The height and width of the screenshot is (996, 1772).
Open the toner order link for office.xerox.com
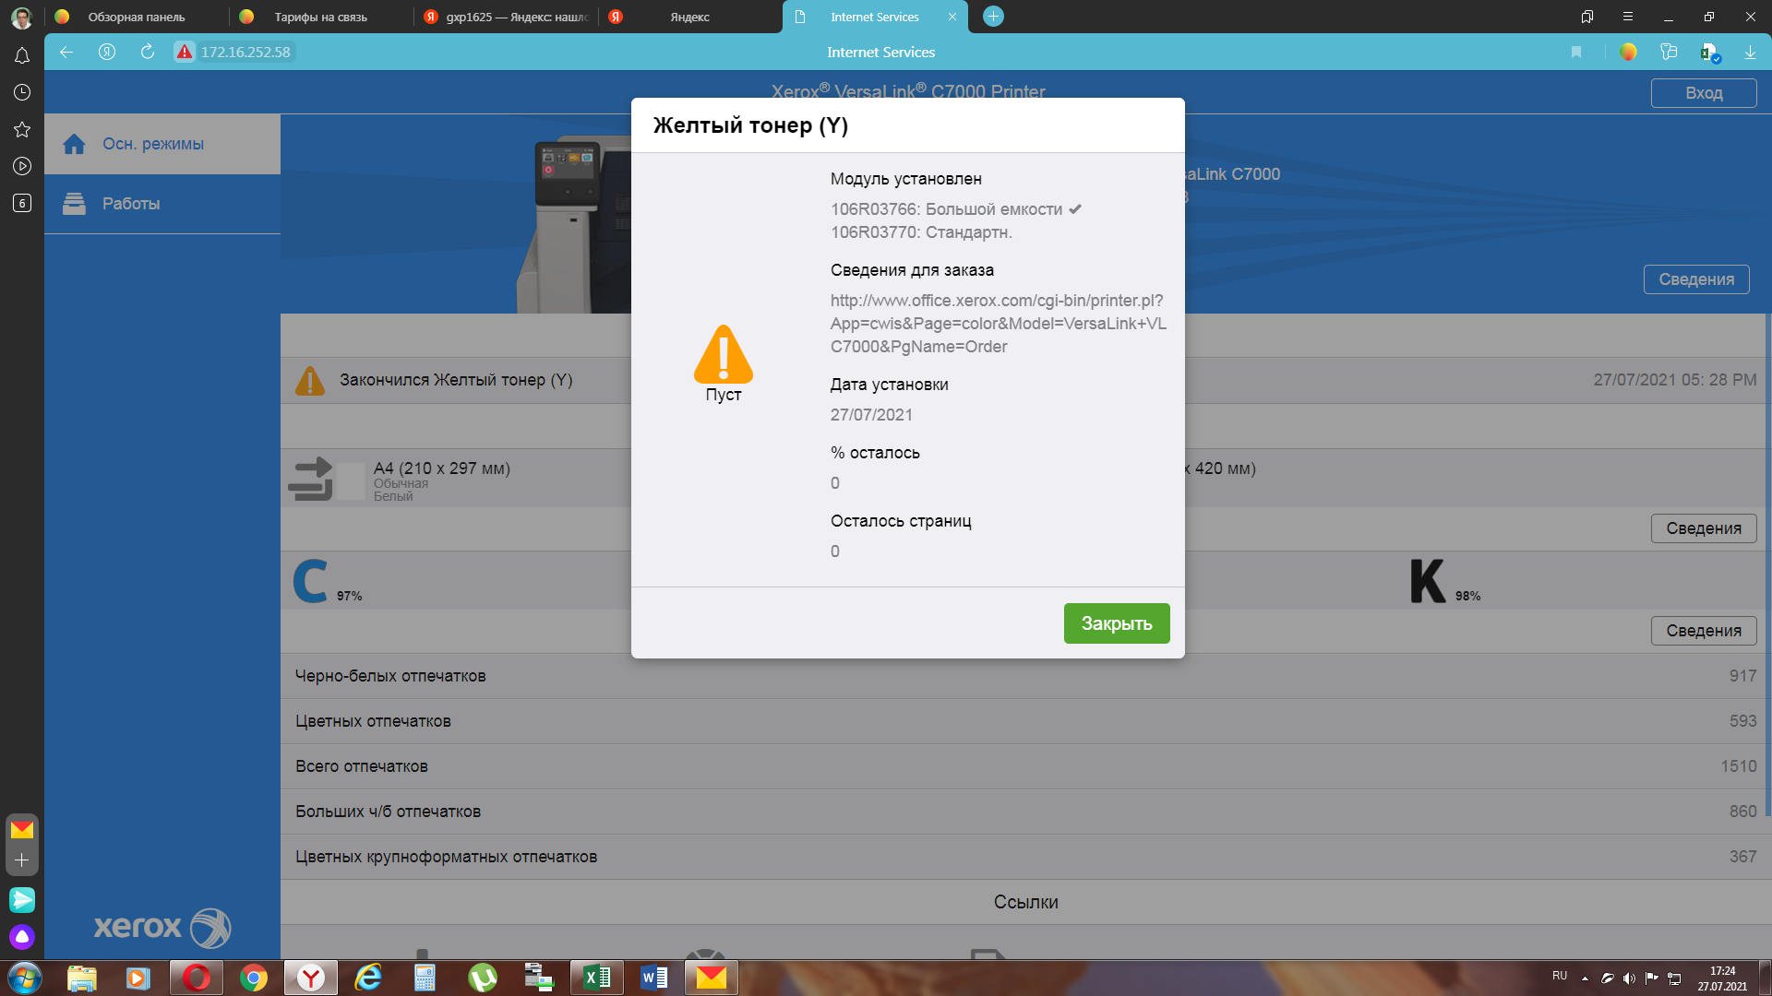[999, 324]
